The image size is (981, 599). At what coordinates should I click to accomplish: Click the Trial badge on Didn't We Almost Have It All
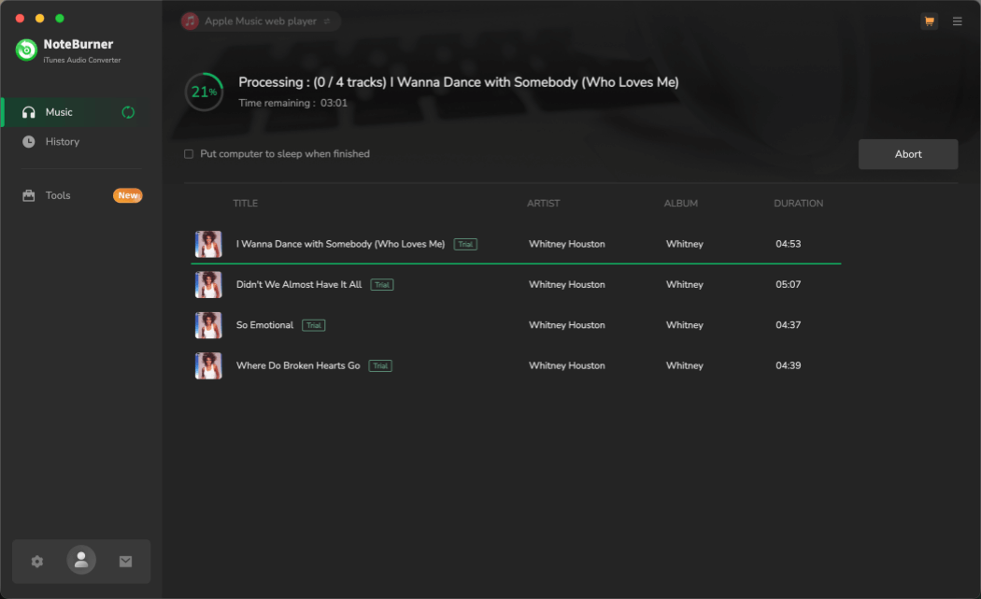tap(381, 284)
